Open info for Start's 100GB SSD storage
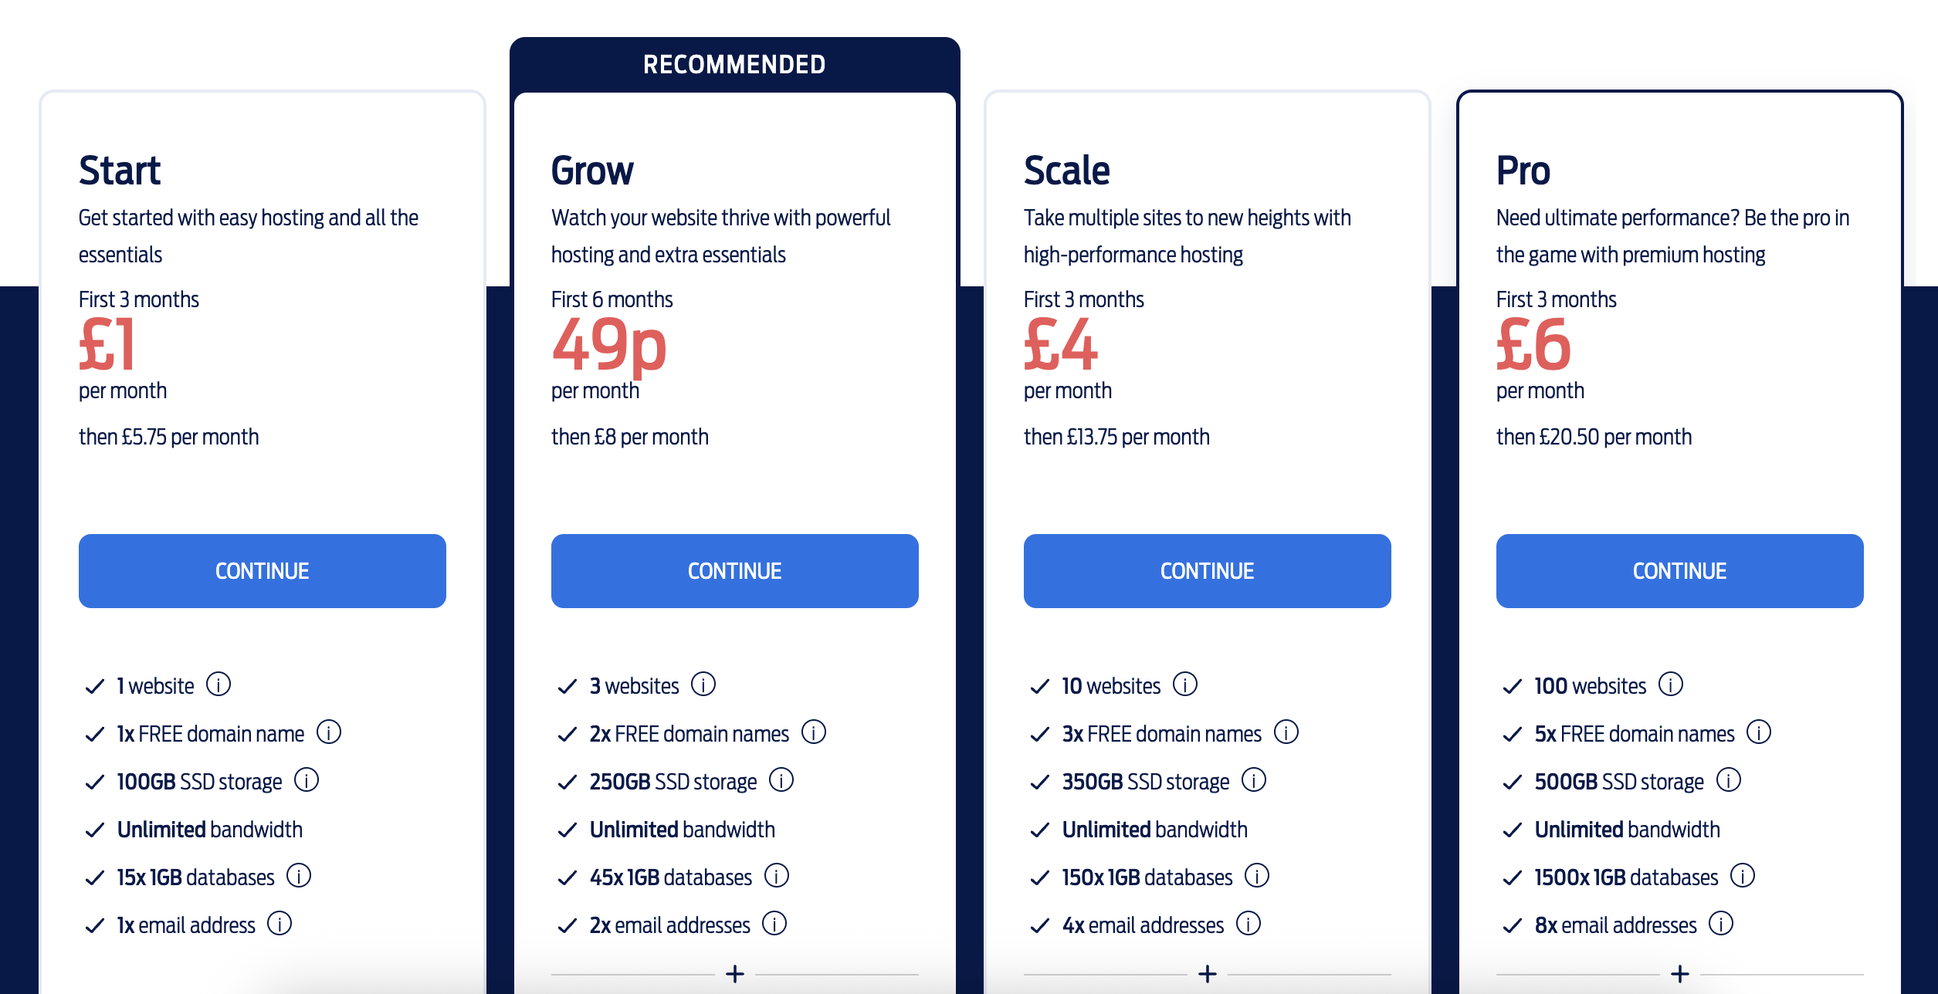 pos(307,780)
